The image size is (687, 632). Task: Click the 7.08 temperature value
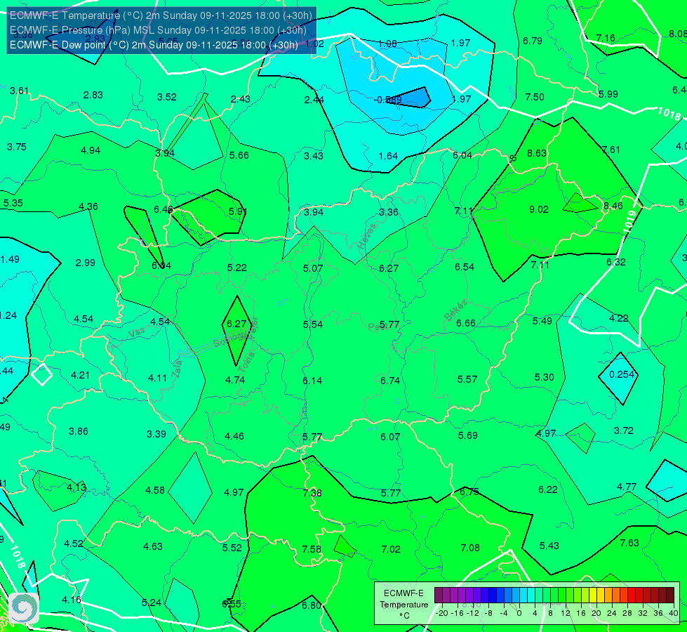(x=470, y=548)
